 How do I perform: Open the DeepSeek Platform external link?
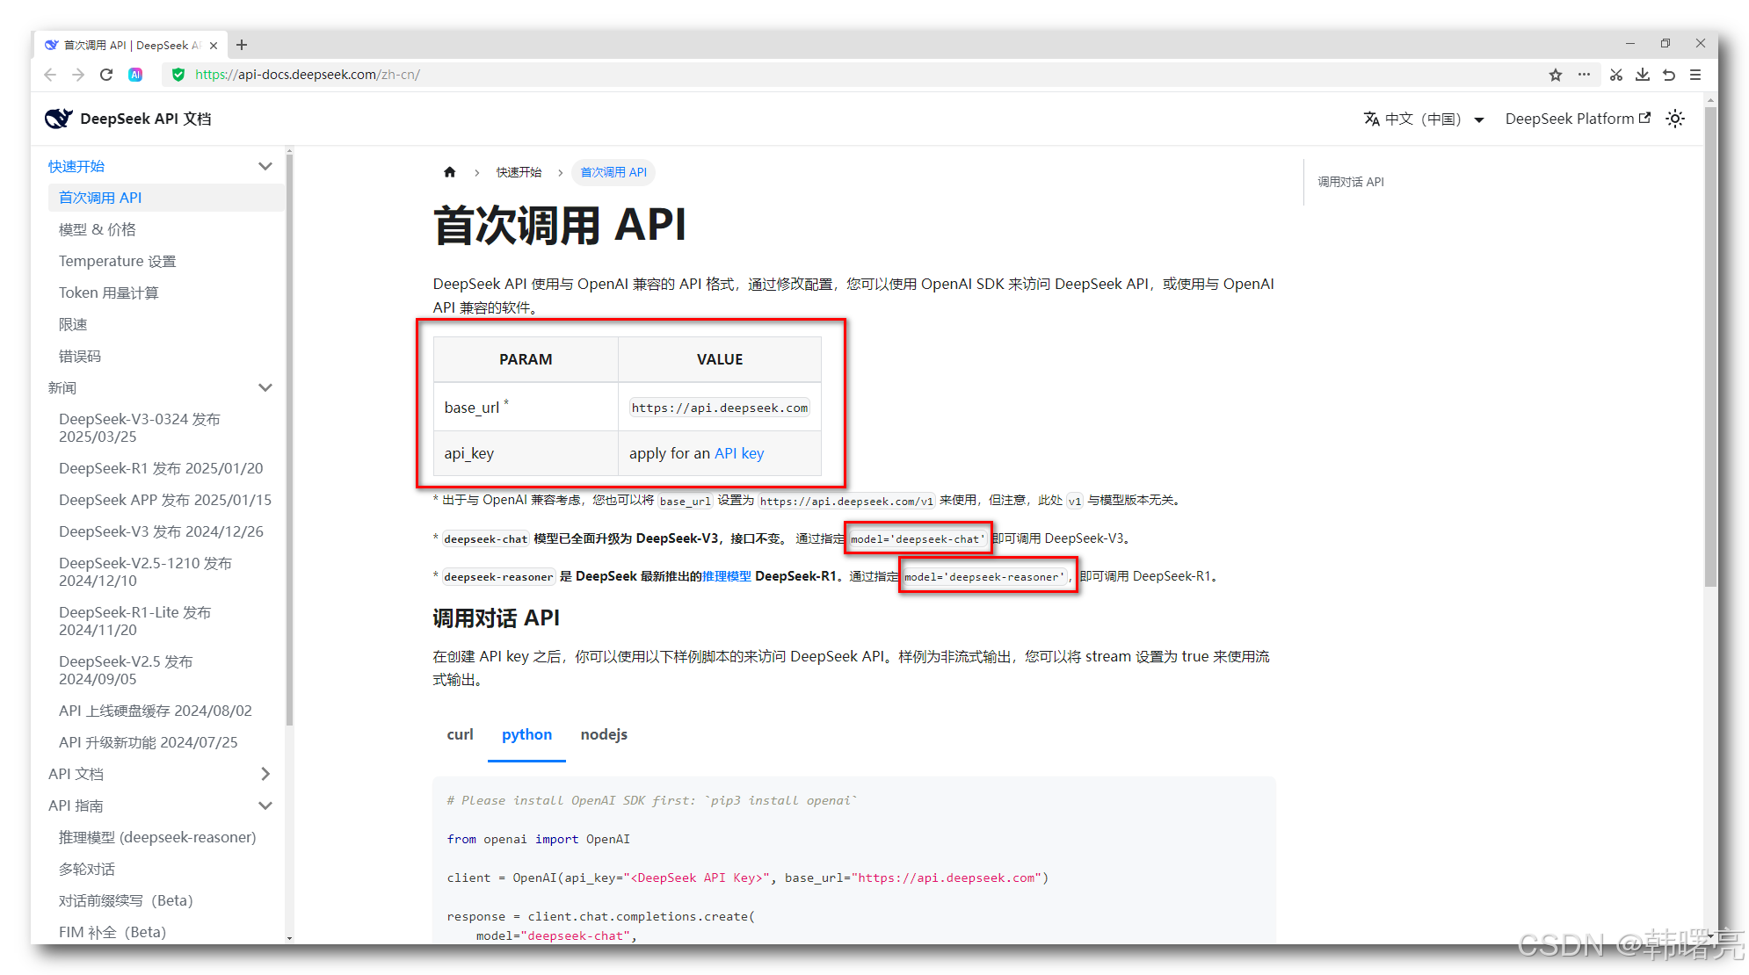[1577, 119]
